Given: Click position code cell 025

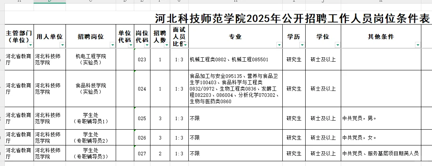Looking at the screenshot, I should pyautogui.click(x=142, y=118).
